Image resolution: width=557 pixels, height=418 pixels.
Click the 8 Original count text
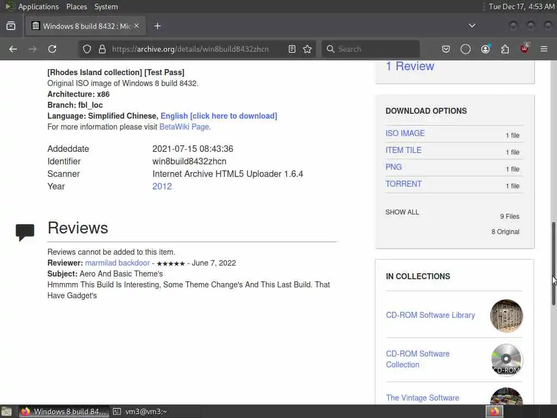pyautogui.click(x=505, y=232)
